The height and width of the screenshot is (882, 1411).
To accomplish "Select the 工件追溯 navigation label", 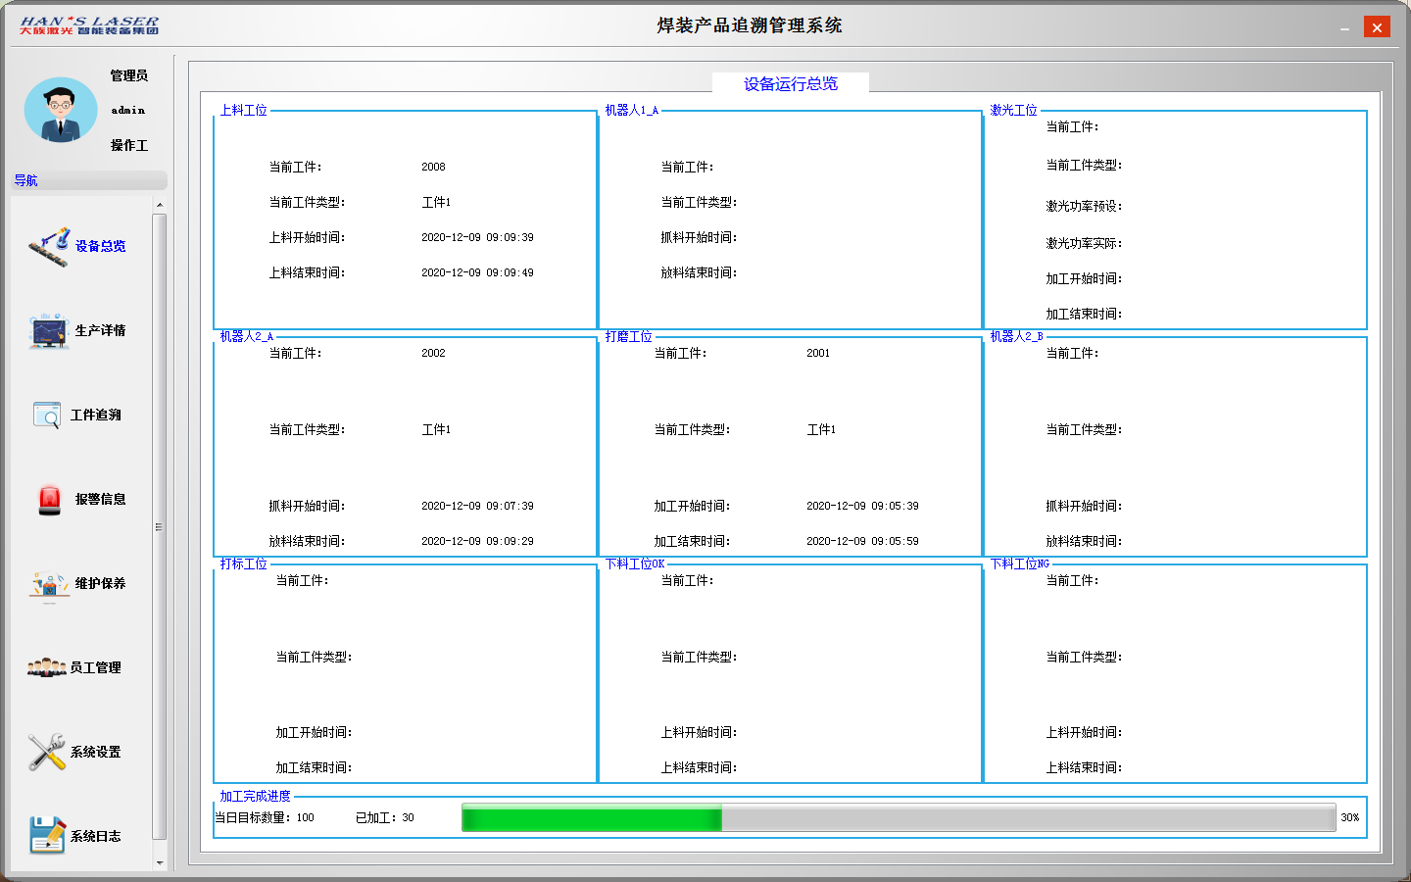I will [x=96, y=416].
